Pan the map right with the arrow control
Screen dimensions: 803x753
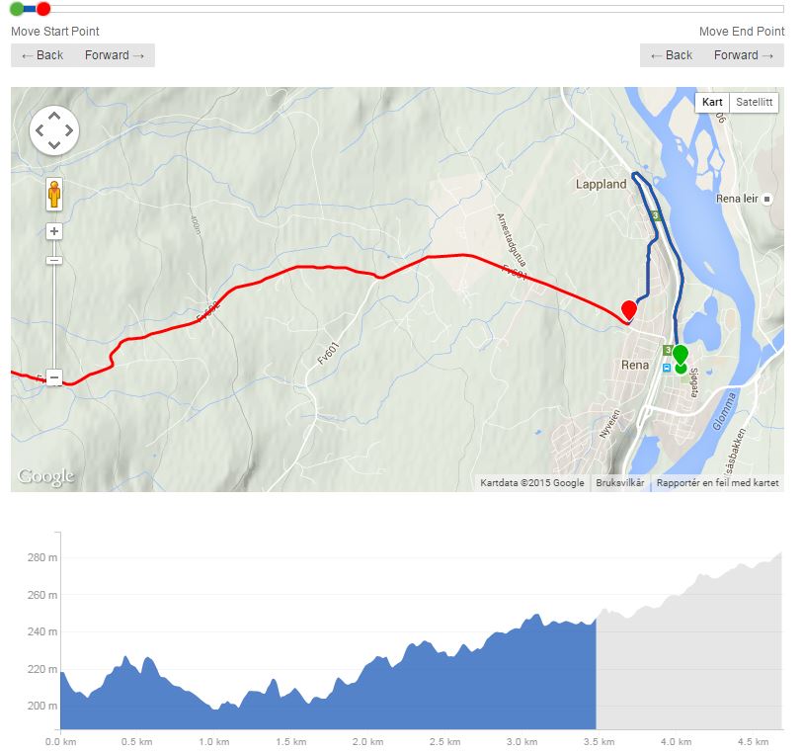(69, 130)
